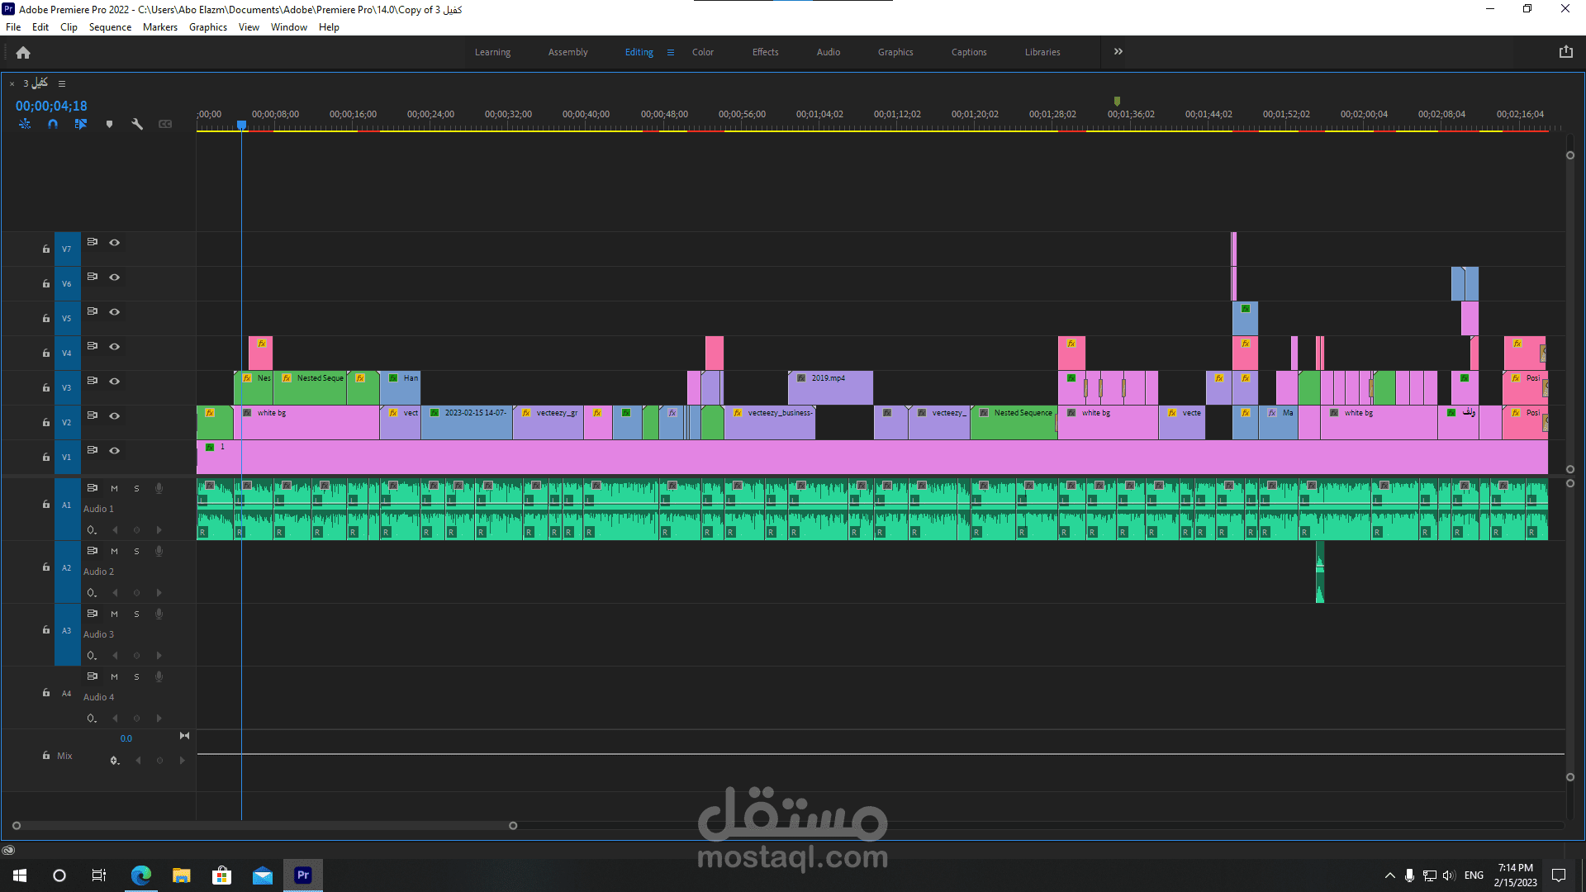Open the Timeline Display Settings wrench icon
1586x892 pixels.
(x=137, y=124)
